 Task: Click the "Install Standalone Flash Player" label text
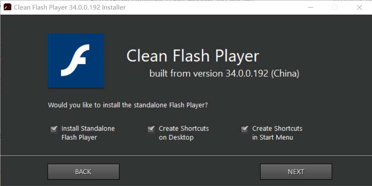88,133
